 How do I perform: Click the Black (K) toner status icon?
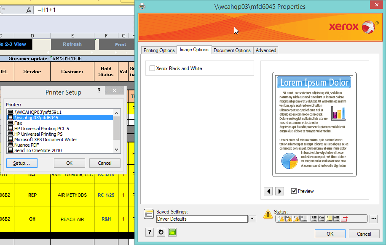click(304, 218)
